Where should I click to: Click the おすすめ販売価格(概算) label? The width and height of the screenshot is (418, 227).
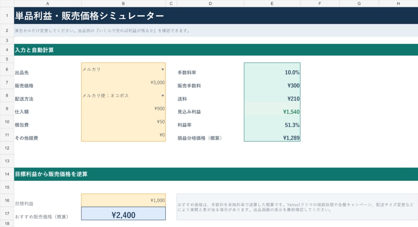pyautogui.click(x=42, y=217)
